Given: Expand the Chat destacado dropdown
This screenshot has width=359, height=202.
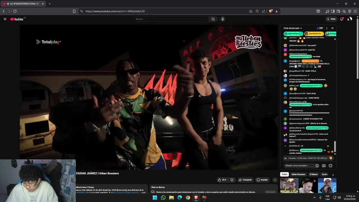Looking at the screenshot, I should [x=293, y=28].
